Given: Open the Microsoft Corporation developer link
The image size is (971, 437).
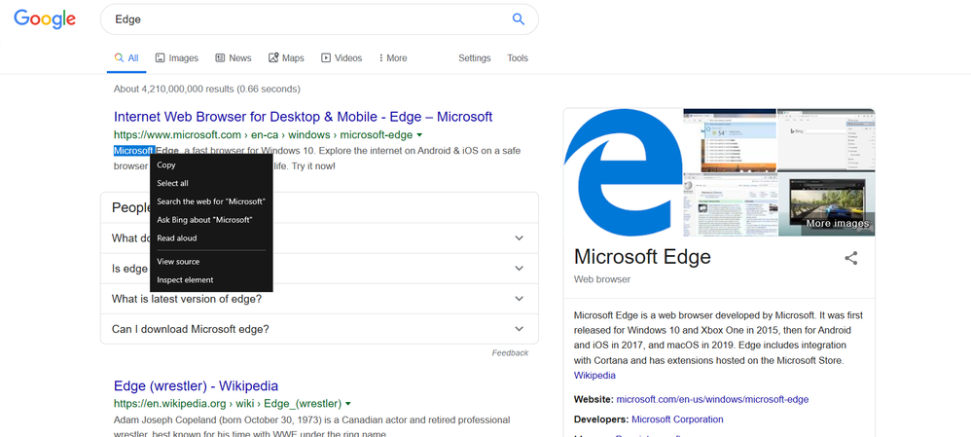Looking at the screenshot, I should point(677,419).
